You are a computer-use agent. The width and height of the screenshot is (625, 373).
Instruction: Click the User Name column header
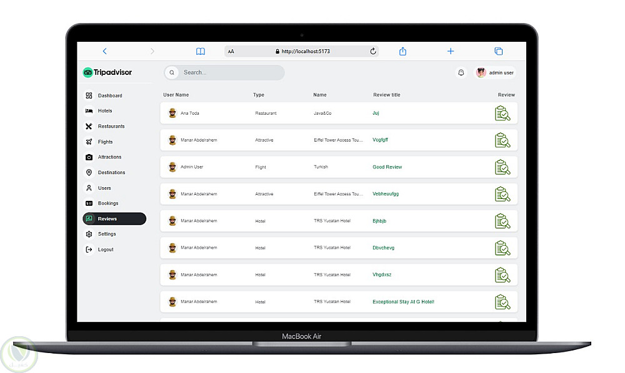pos(176,95)
